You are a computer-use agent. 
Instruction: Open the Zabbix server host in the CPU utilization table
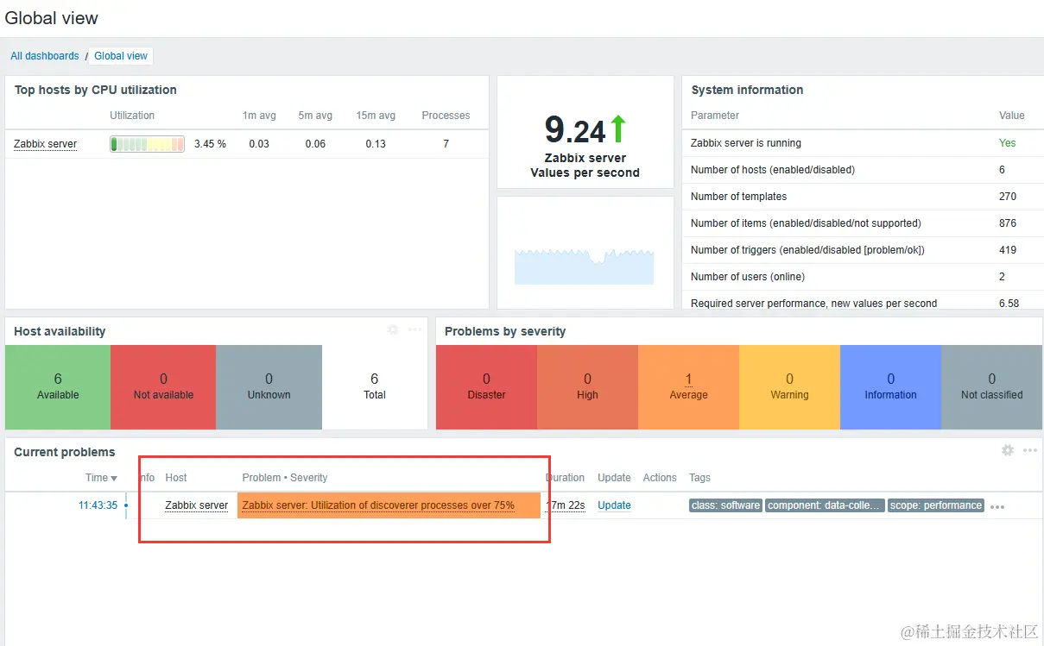tap(45, 144)
